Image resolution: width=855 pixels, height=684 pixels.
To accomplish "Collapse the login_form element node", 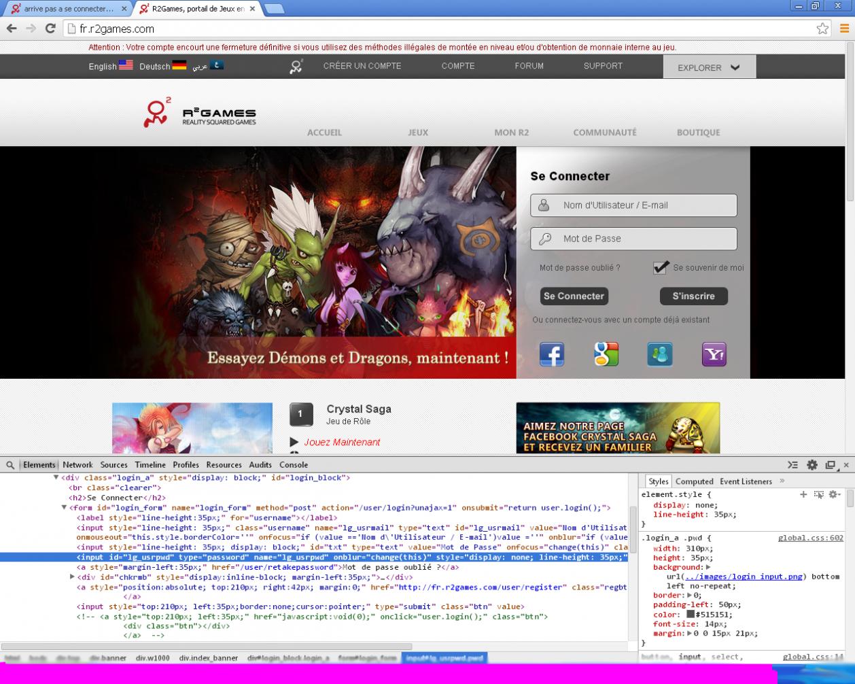I will tap(65, 507).
